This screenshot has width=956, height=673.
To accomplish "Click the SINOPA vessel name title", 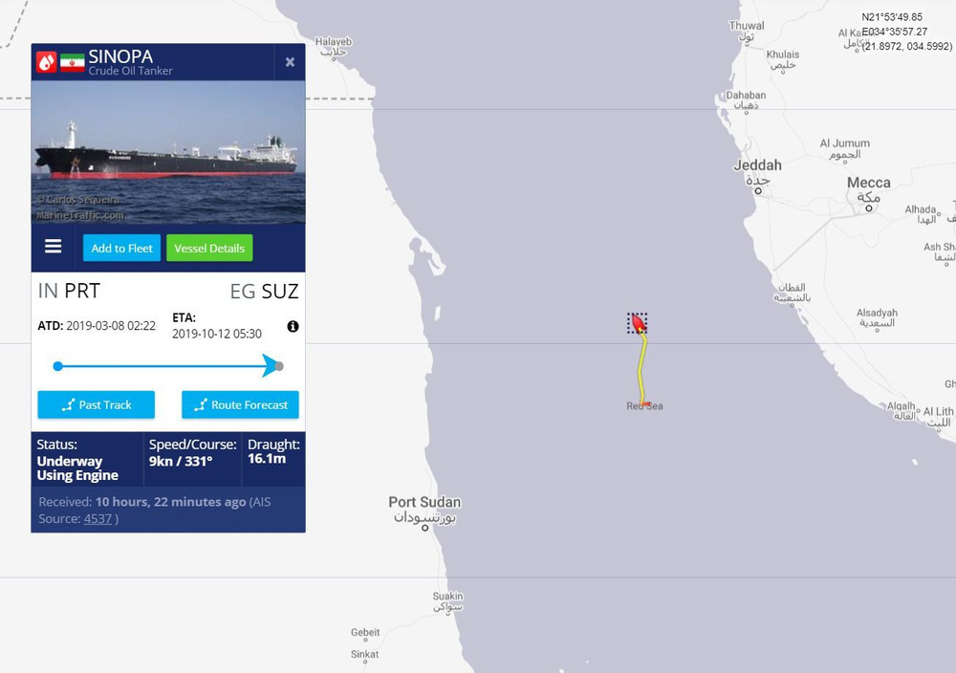I will click(120, 56).
